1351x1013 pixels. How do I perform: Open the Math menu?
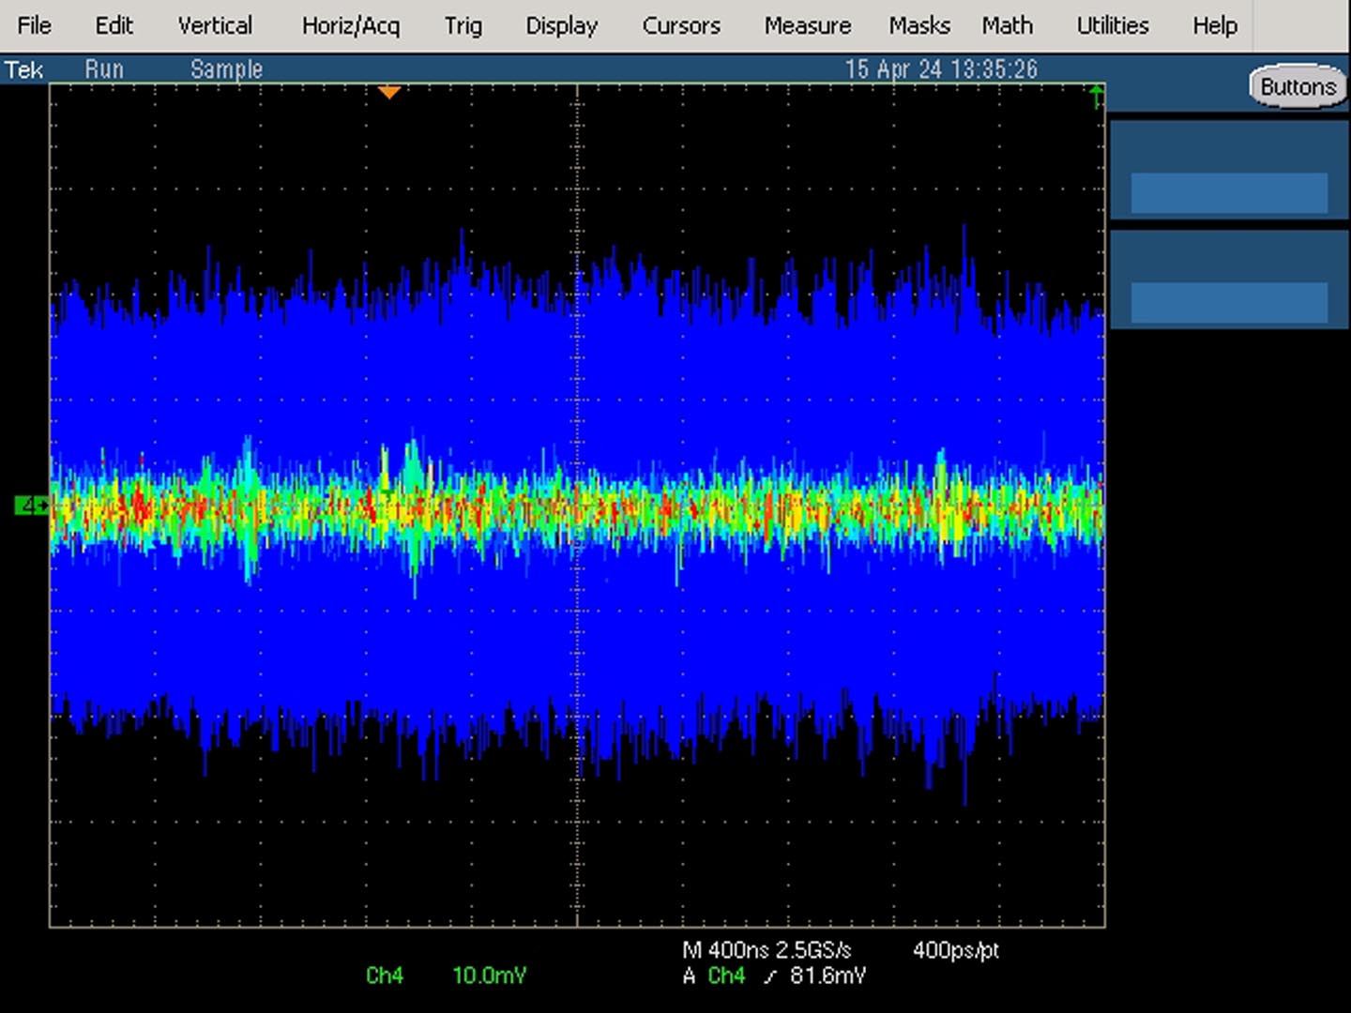point(1007,25)
